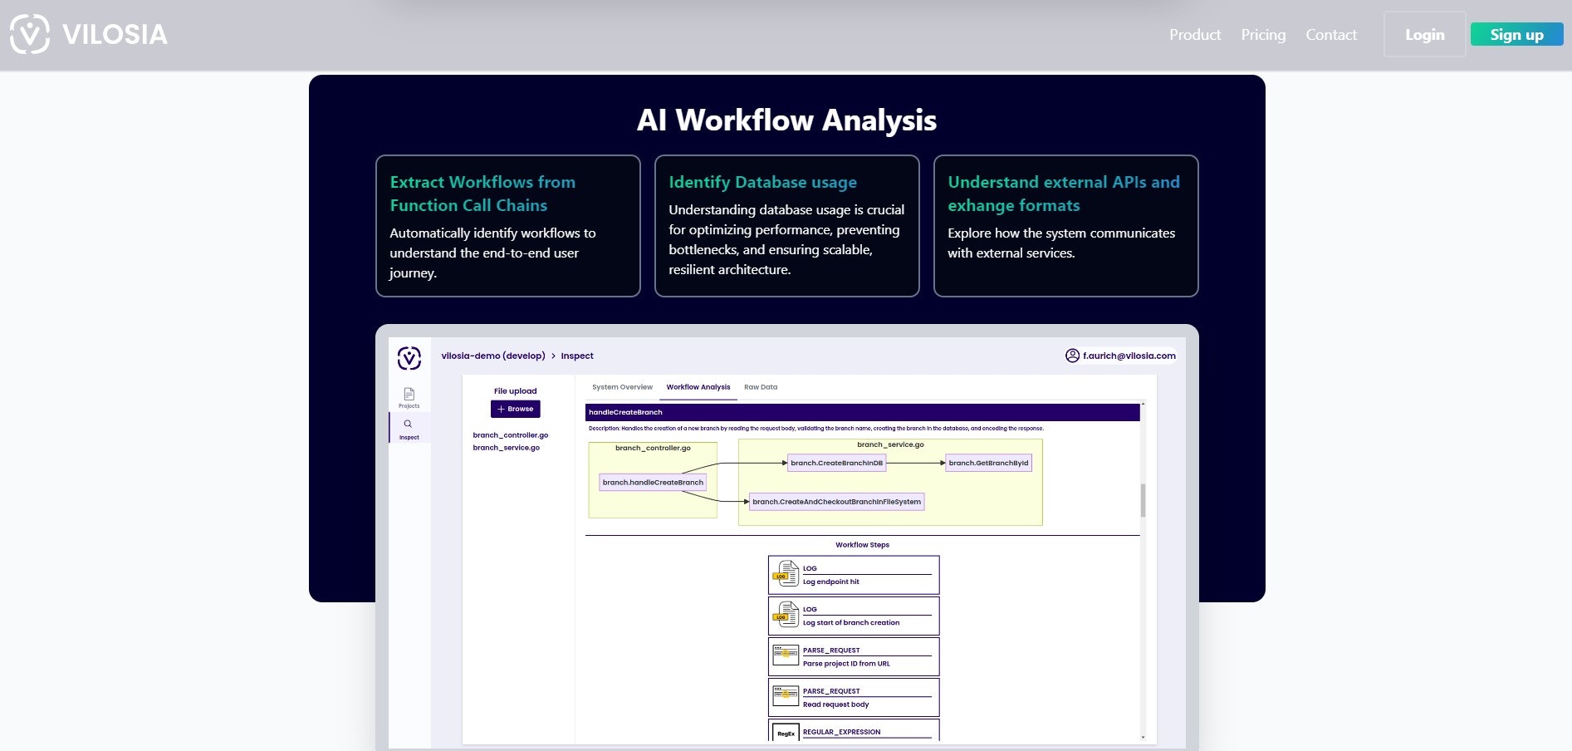Image resolution: width=1572 pixels, height=751 pixels.
Task: Click the Browse file upload button
Action: pyautogui.click(x=516, y=409)
